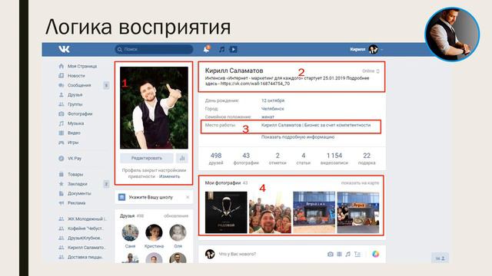
Task: Open the 1 154 видеозаписи counter
Action: [x=334, y=159]
